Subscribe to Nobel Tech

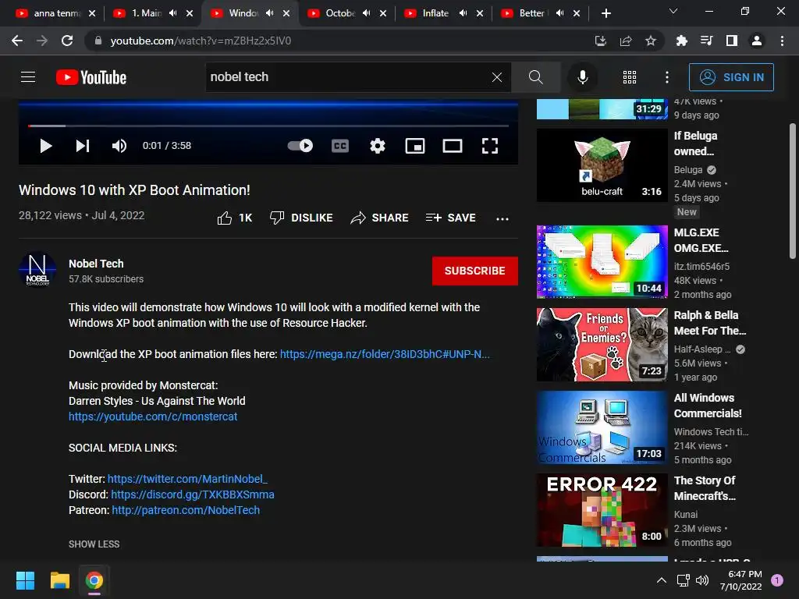(x=475, y=271)
